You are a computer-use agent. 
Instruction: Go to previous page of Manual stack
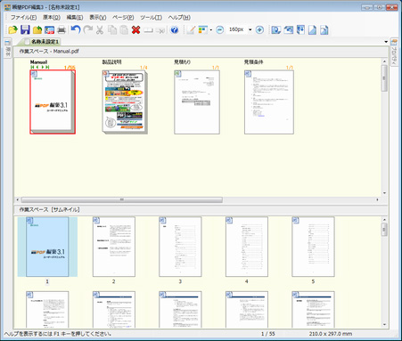(37, 67)
